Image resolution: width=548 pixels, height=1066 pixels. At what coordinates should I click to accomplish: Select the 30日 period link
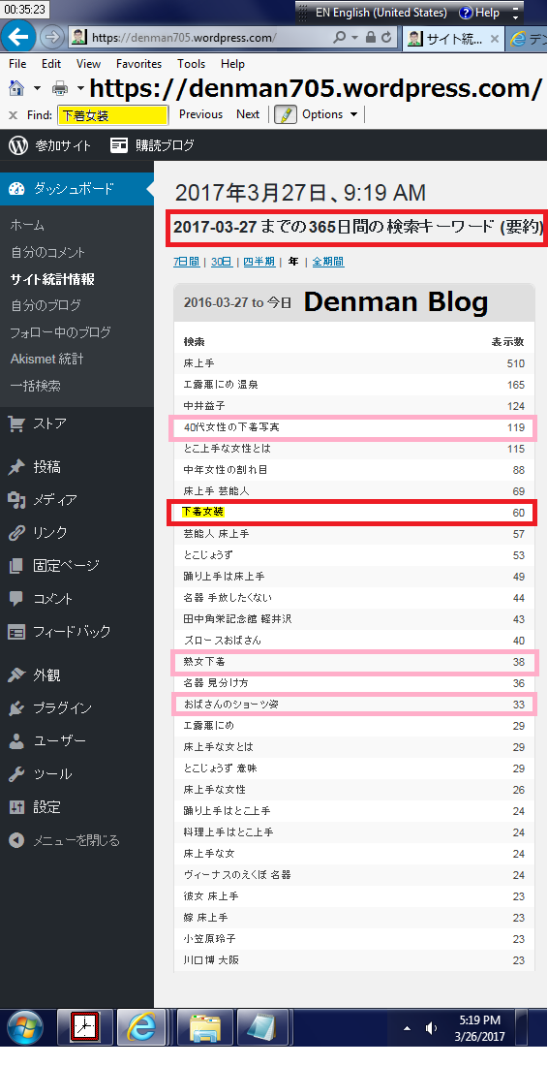pyautogui.click(x=222, y=261)
